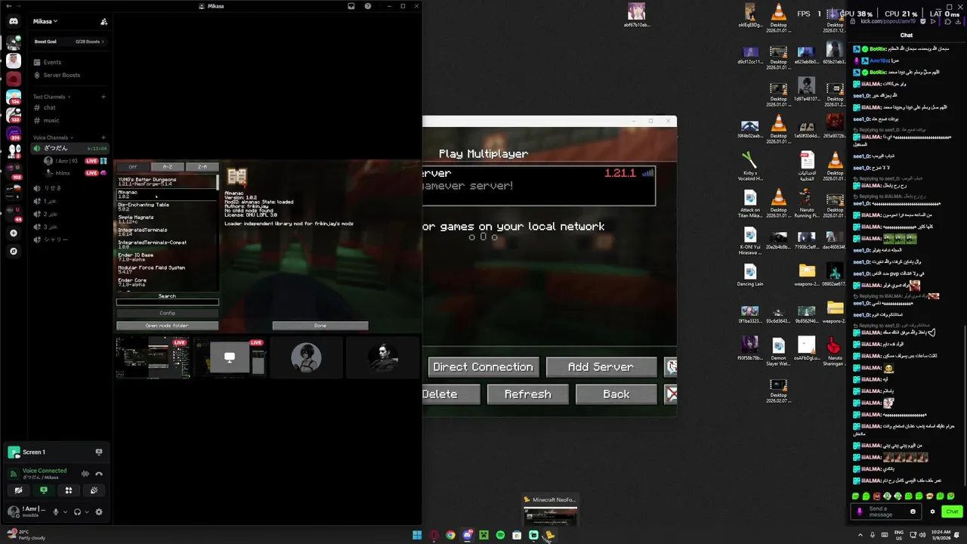Image resolution: width=967 pixels, height=544 pixels.
Task: Collapse Text Channels category
Action: tap(51, 97)
